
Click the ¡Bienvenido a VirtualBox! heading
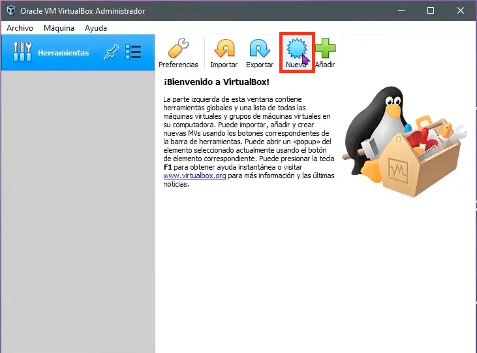tap(217, 82)
